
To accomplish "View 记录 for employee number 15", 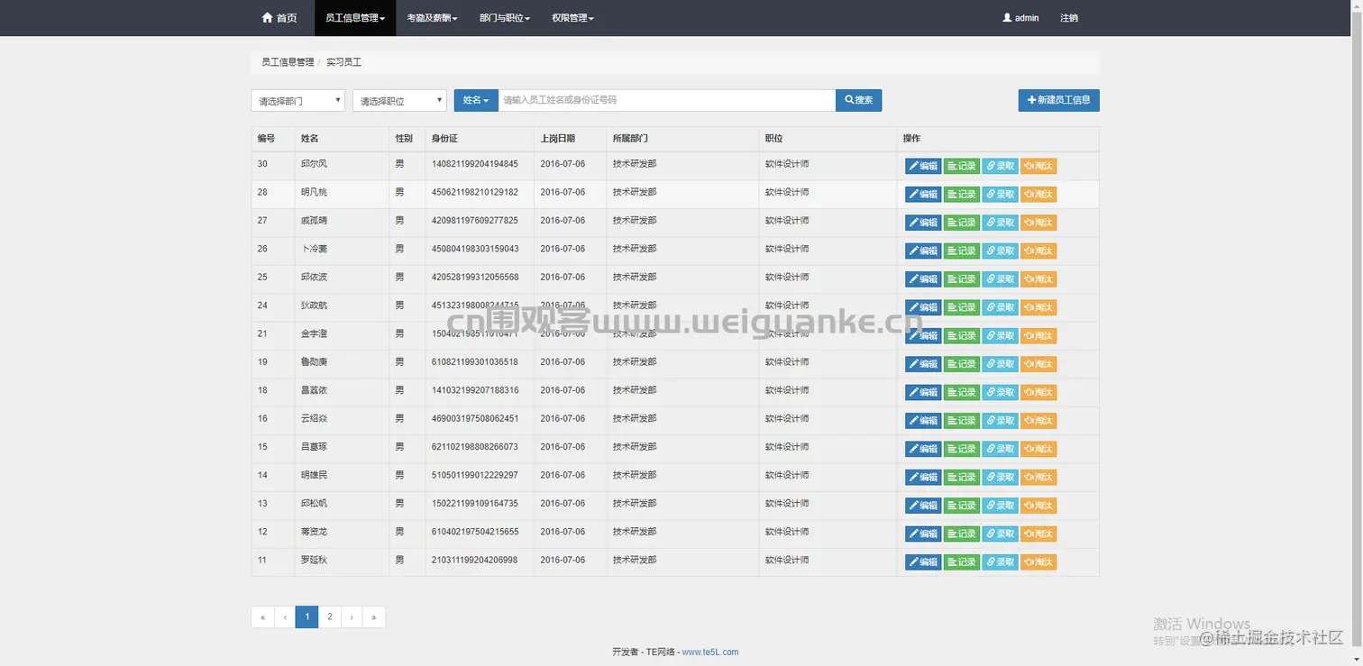I will point(962,449).
